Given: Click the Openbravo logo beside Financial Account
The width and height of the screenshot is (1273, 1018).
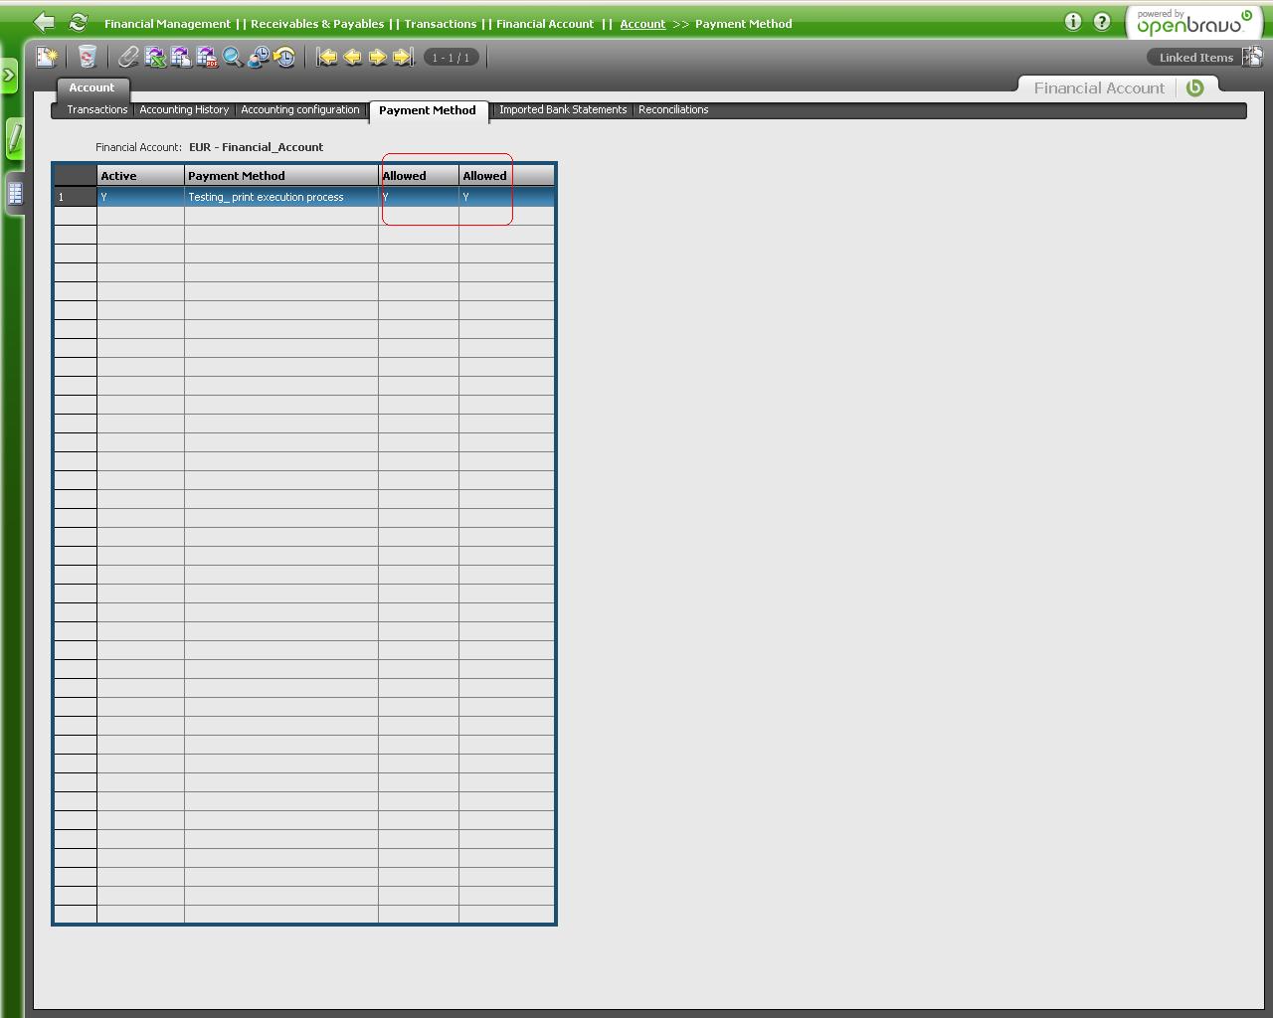Looking at the screenshot, I should point(1195,87).
